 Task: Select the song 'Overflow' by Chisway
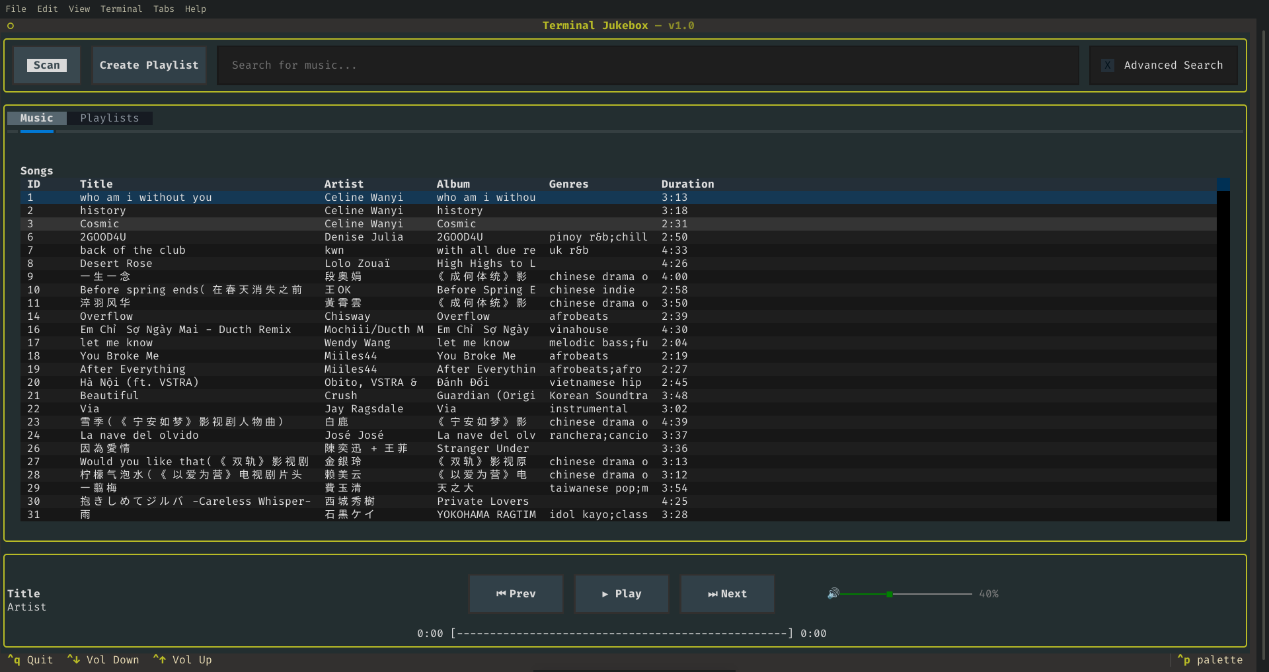tap(619, 316)
